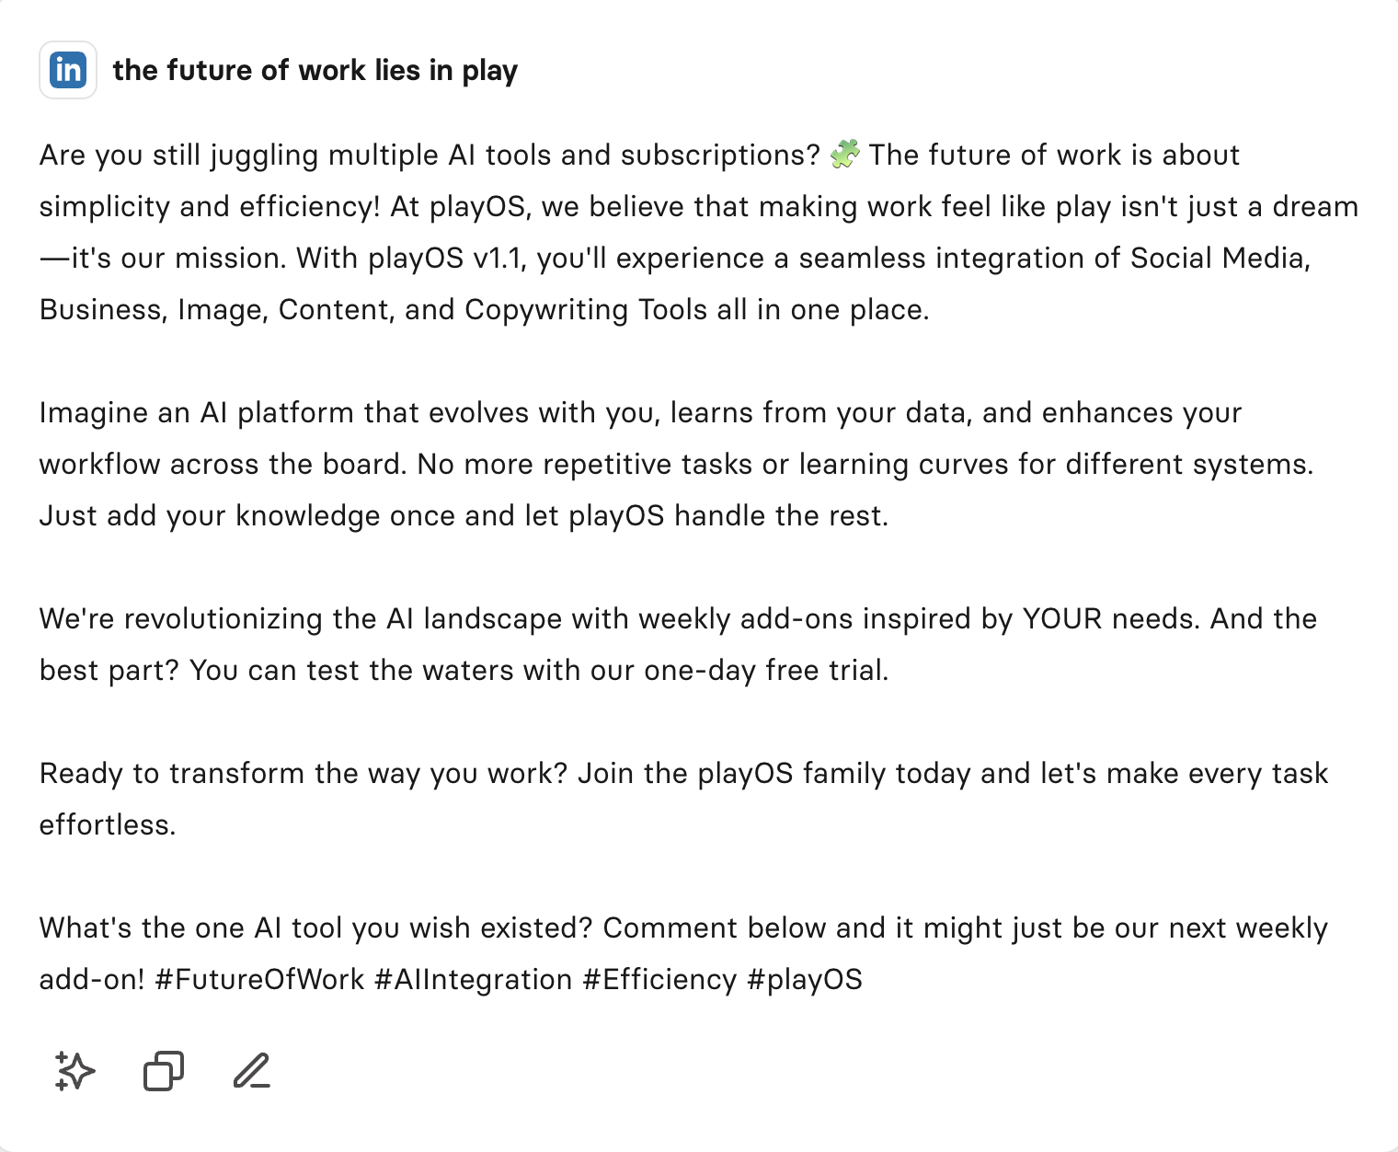Click the LinkedIn logo icon
This screenshot has height=1152, width=1398.
(68, 70)
